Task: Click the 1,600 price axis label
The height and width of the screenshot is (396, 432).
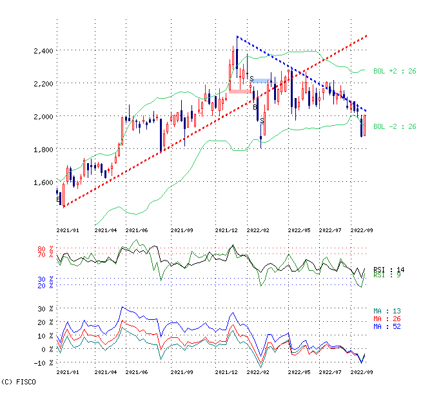Action: click(44, 183)
